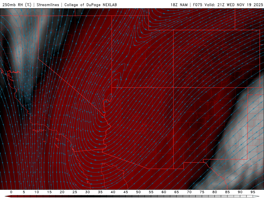Click the colorbar label "45"
This screenshot has width=264, height=198.
pyautogui.click(x=126, y=192)
